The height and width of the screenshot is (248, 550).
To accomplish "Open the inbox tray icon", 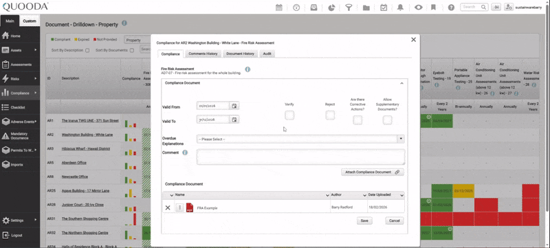I will point(313,8).
